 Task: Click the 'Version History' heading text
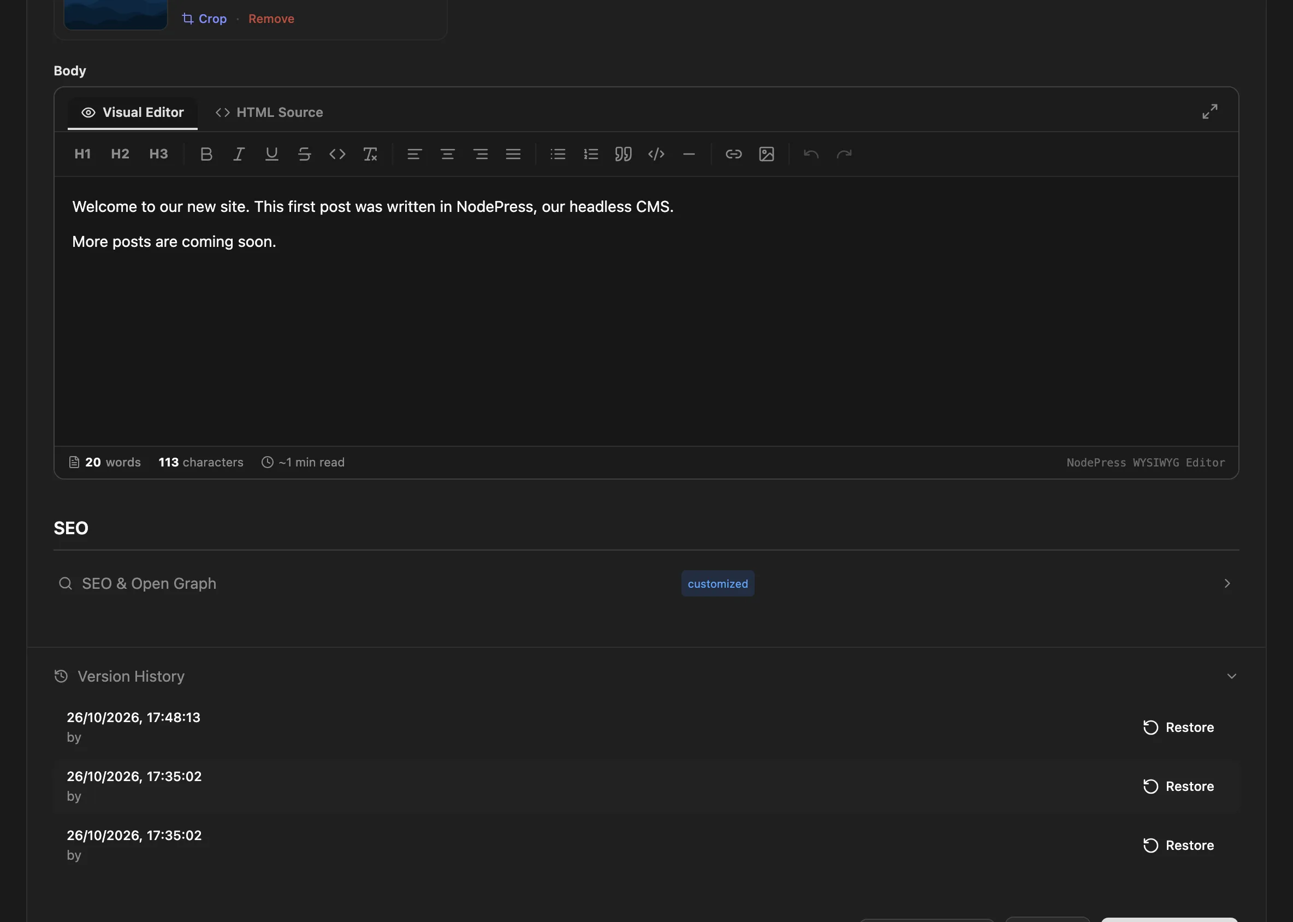click(x=131, y=676)
